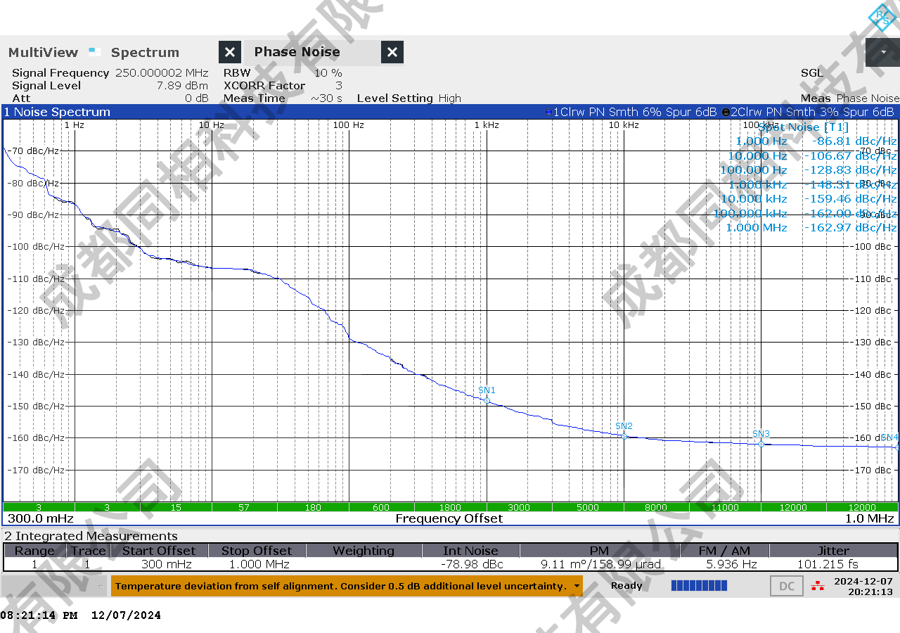Expand the top-right channel dropdown arrow
Viewport: 900px width, 633px height.
[x=882, y=52]
